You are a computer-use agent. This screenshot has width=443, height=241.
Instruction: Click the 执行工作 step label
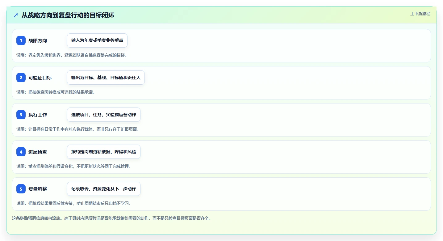(x=38, y=115)
